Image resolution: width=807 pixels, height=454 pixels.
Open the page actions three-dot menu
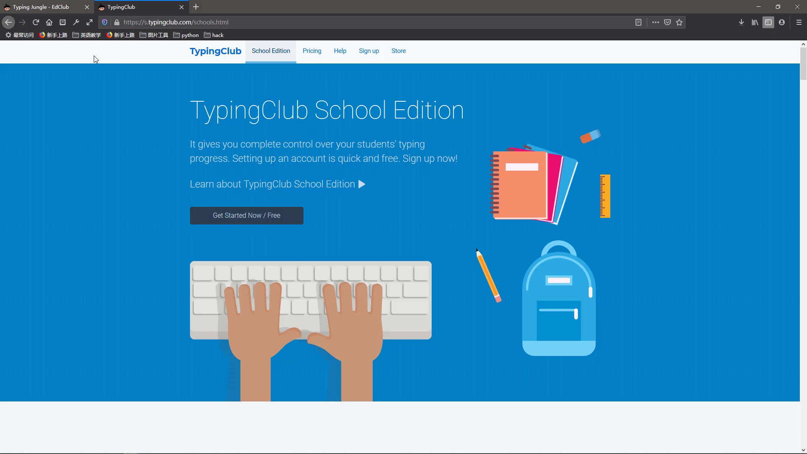(x=655, y=22)
